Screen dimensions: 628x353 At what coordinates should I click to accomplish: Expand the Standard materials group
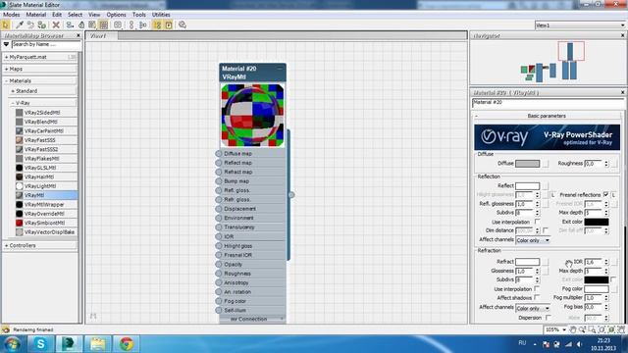[13, 91]
